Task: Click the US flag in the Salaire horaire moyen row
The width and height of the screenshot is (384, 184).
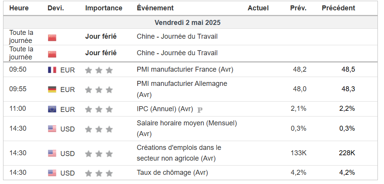Action: 52,129
